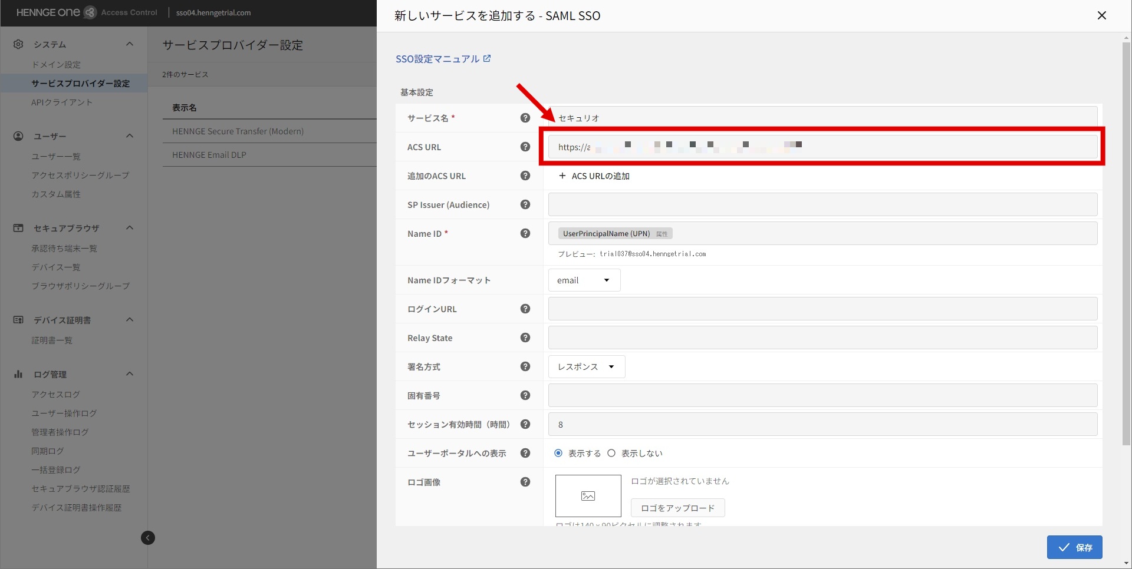The width and height of the screenshot is (1132, 569).
Task: Open the help icon for 追加のACS URL
Action: pyautogui.click(x=525, y=176)
